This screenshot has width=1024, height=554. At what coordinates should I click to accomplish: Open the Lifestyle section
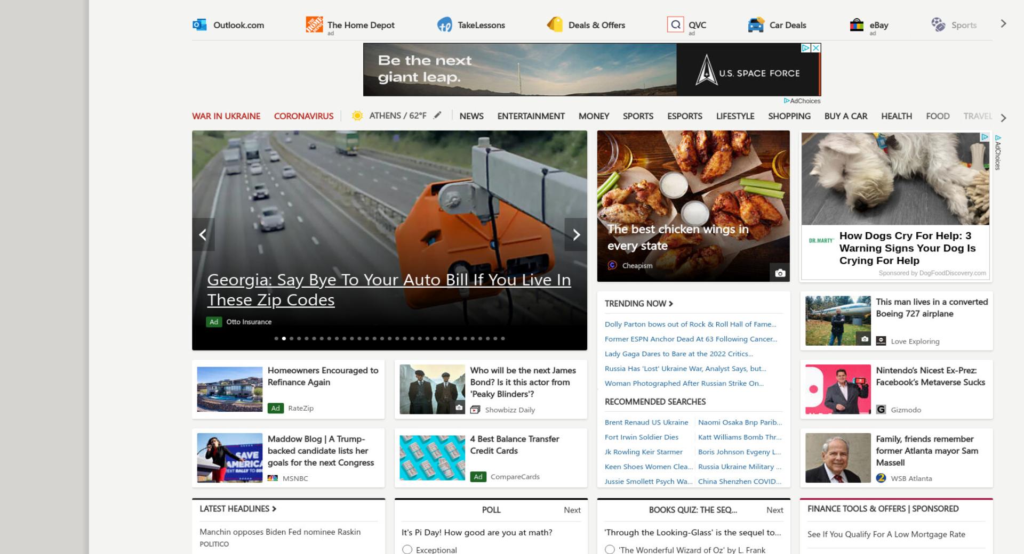pos(735,116)
